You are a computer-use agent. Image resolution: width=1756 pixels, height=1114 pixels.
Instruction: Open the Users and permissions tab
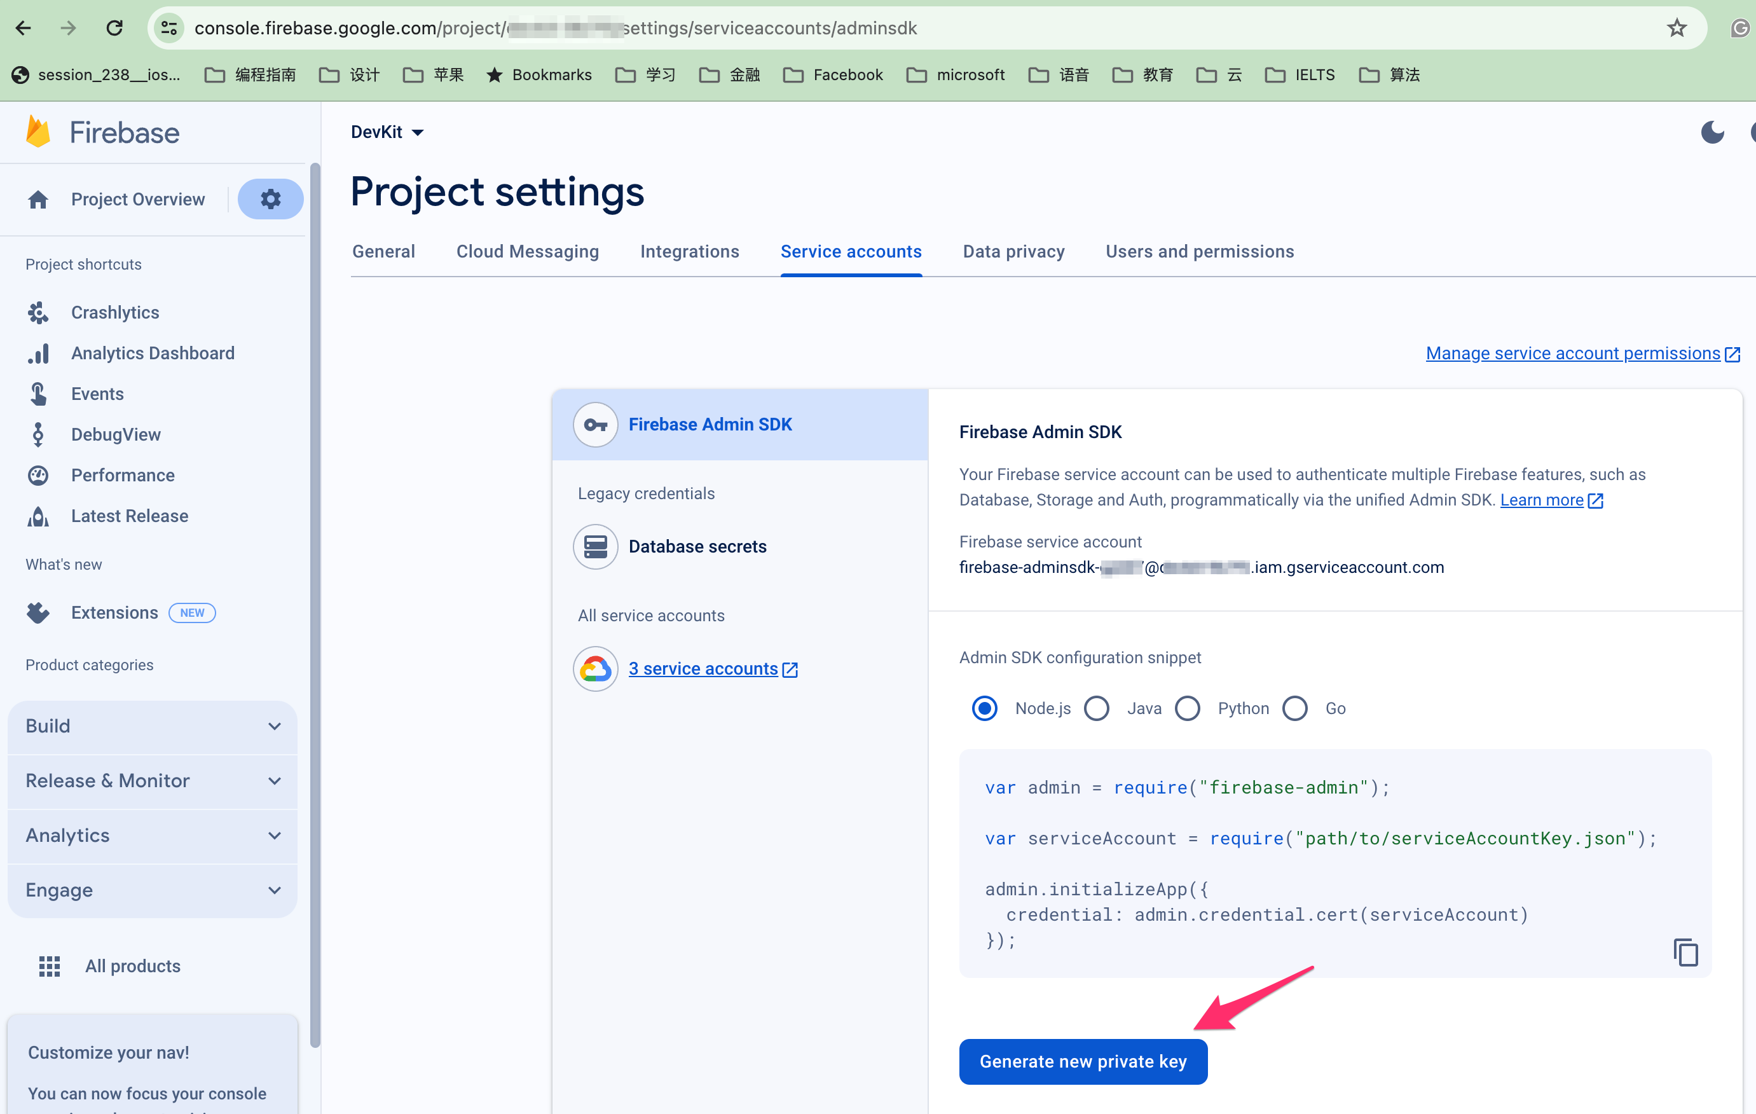pos(1199,251)
